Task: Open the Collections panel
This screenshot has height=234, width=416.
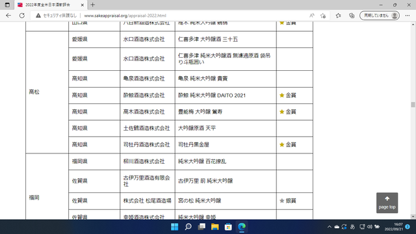Action: point(352,16)
